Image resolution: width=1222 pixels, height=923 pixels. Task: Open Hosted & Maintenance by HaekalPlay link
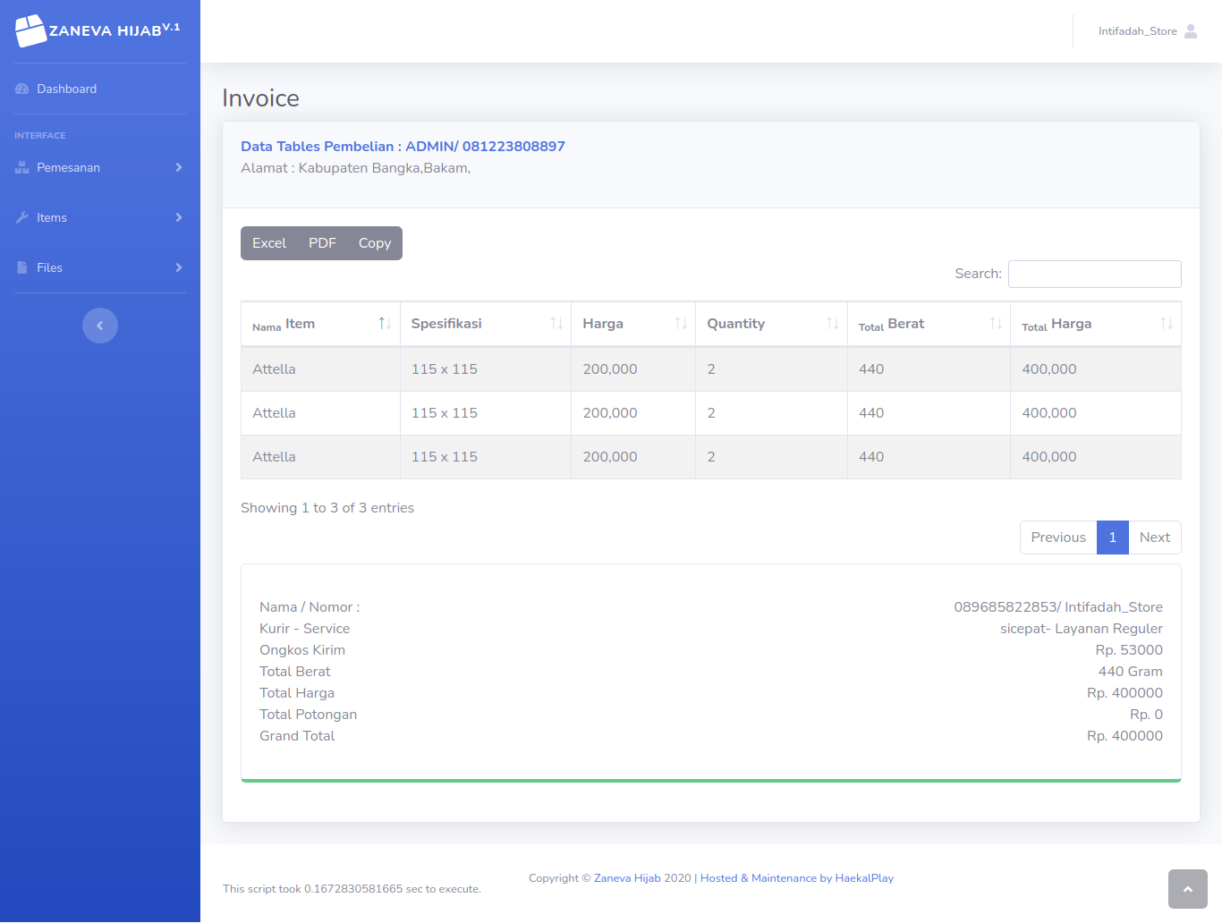tap(797, 878)
